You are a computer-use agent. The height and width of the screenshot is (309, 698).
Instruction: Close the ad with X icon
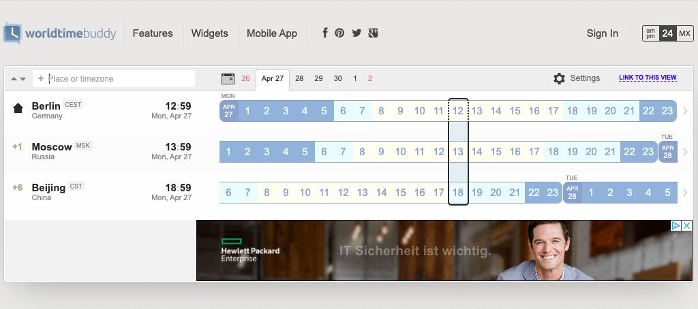coord(687,225)
